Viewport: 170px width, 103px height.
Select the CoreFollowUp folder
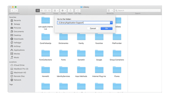point(46,37)
